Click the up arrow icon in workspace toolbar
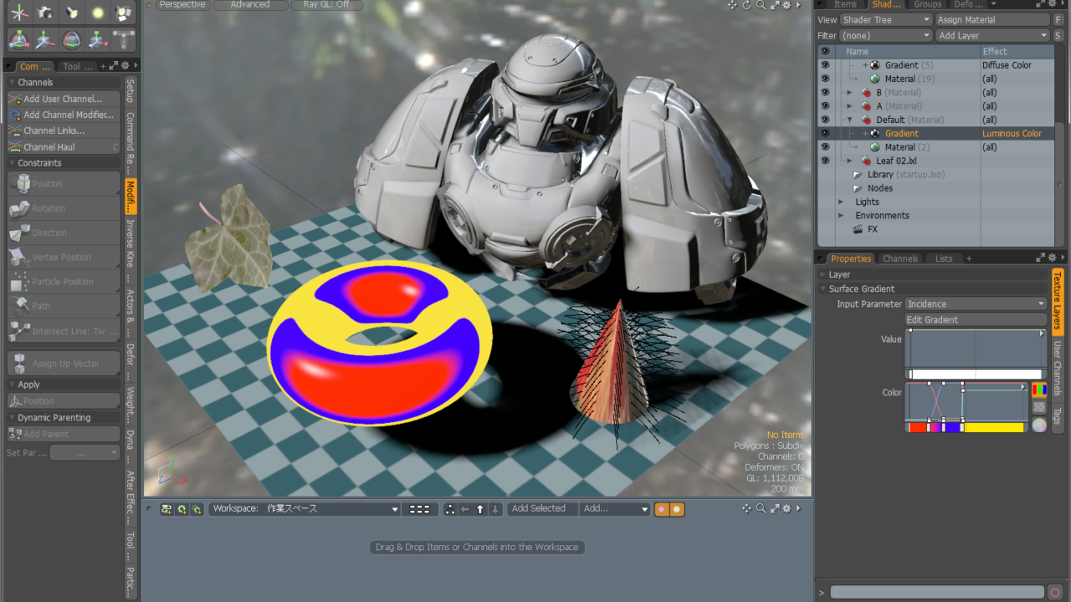The image size is (1071, 602). (480, 509)
